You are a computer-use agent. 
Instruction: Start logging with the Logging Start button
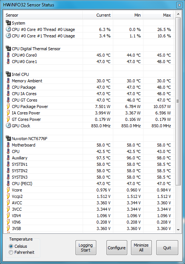86,247
